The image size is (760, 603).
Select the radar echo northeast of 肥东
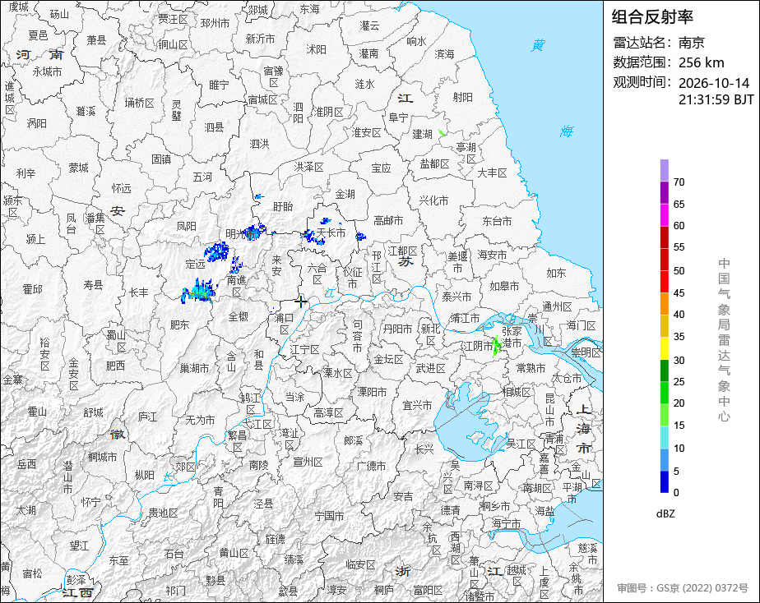(x=199, y=292)
